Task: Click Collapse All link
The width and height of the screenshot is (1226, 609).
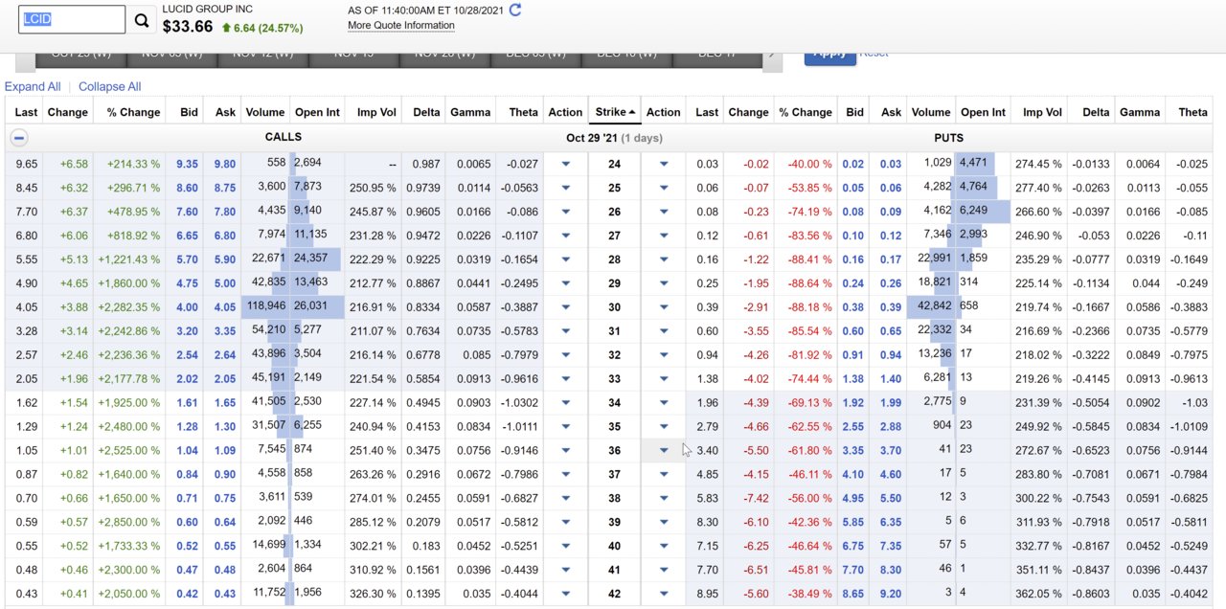Action: click(110, 86)
